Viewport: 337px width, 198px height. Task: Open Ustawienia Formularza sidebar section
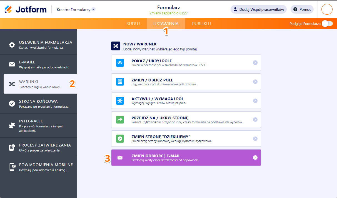tap(39, 45)
